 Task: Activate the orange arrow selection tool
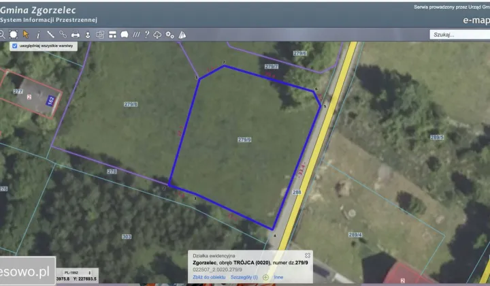(x=26, y=34)
